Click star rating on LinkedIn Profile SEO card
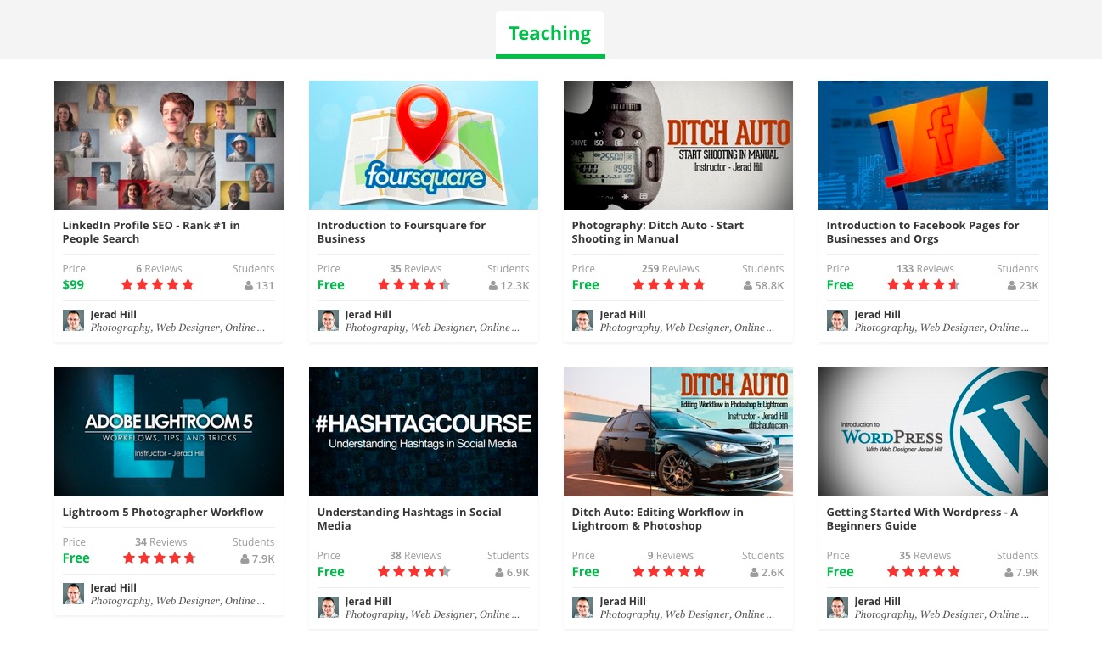1102x645 pixels. (x=158, y=285)
